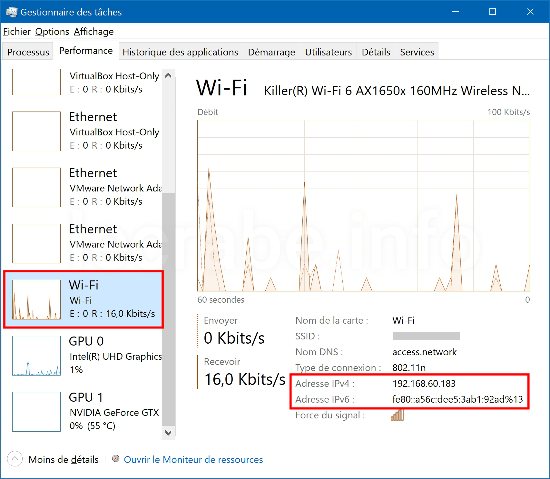
Task: Open the Ouvrir le Moniteur de ressources link
Action: [193, 459]
